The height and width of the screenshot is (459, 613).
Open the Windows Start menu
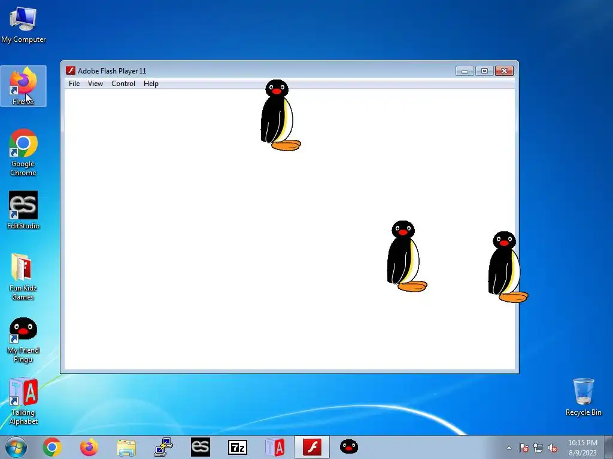[x=16, y=447]
